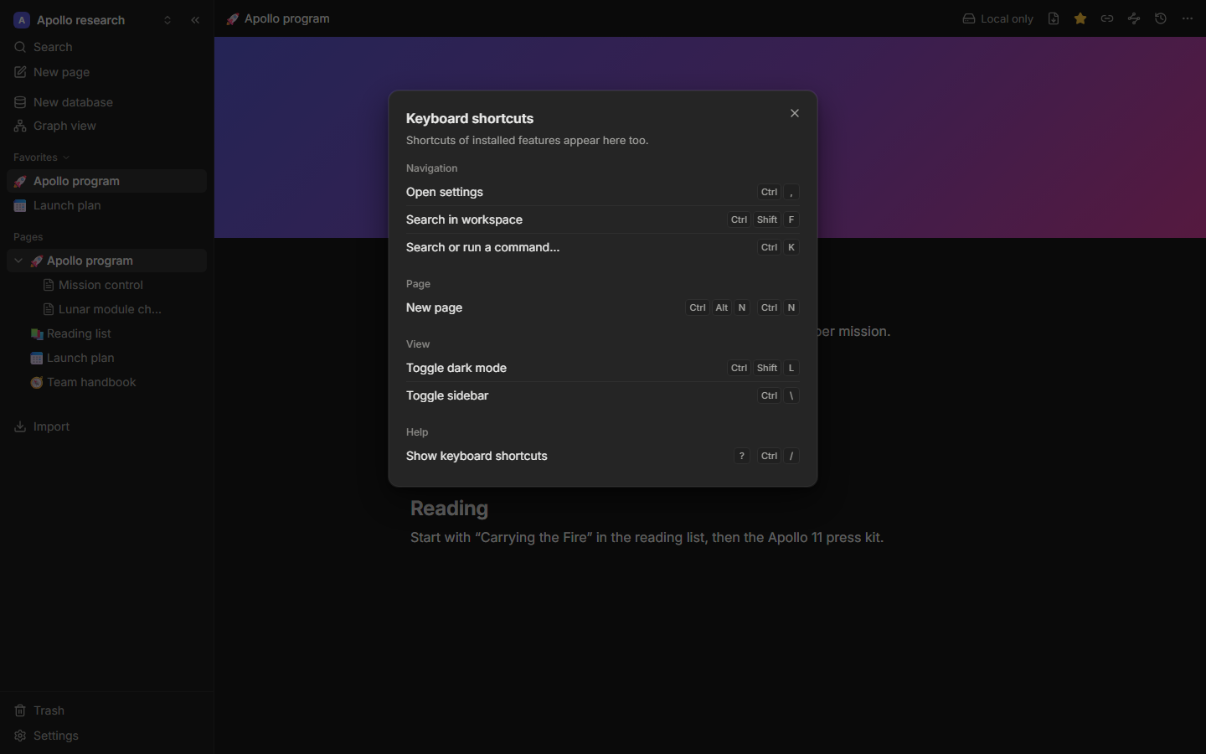Open the three-dot more options menu
Image resolution: width=1206 pixels, height=754 pixels.
(1188, 18)
